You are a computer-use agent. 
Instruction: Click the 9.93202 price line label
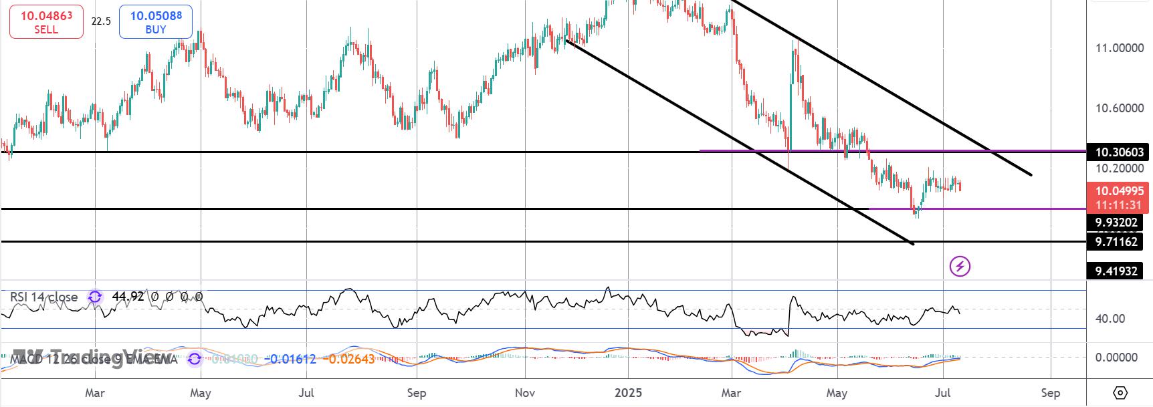pyautogui.click(x=1116, y=223)
